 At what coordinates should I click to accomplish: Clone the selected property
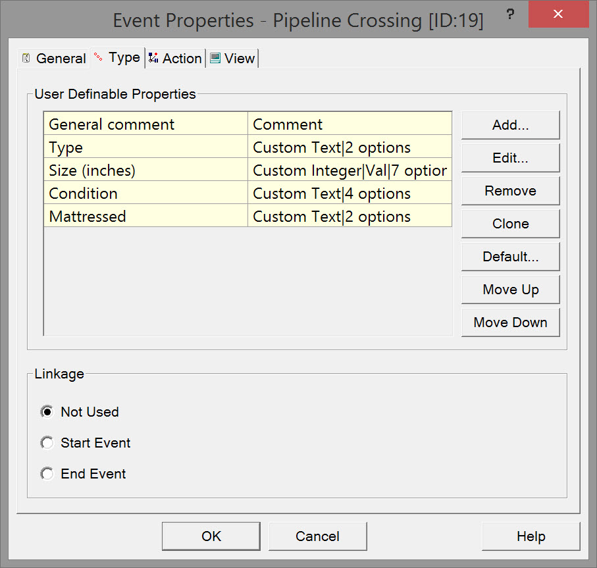pyautogui.click(x=510, y=224)
